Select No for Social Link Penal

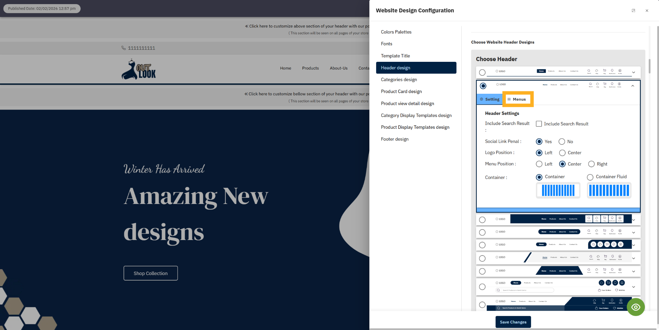point(562,141)
